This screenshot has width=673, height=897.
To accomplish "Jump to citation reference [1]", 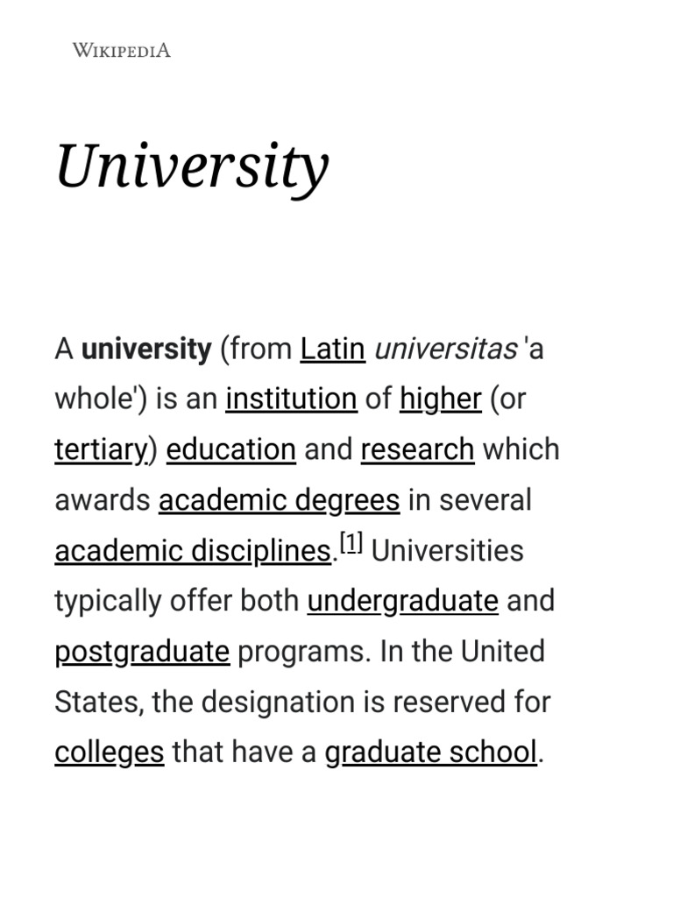I will (351, 545).
